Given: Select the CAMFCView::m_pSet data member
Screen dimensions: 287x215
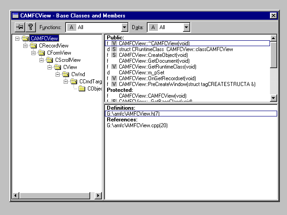Looking at the screenshot, I should 136,73.
